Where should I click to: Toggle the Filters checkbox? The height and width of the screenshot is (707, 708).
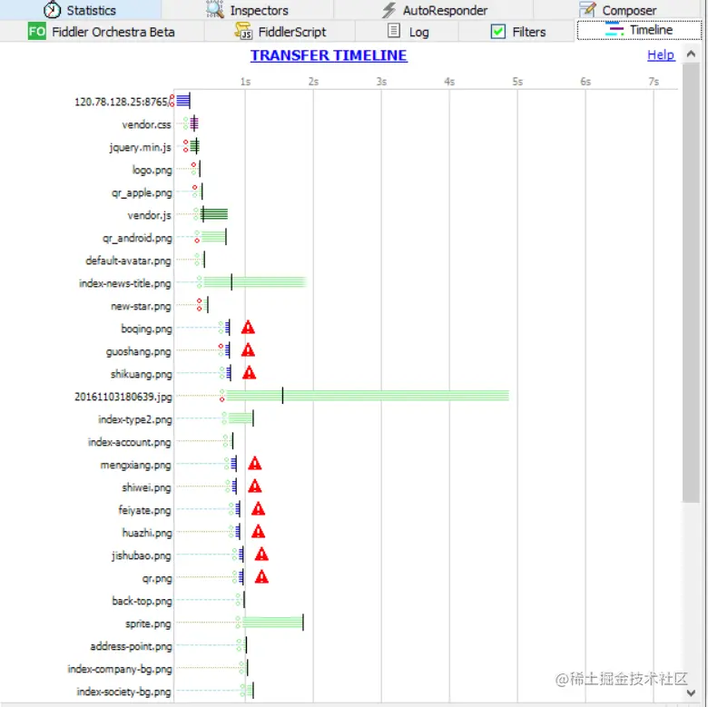(498, 32)
